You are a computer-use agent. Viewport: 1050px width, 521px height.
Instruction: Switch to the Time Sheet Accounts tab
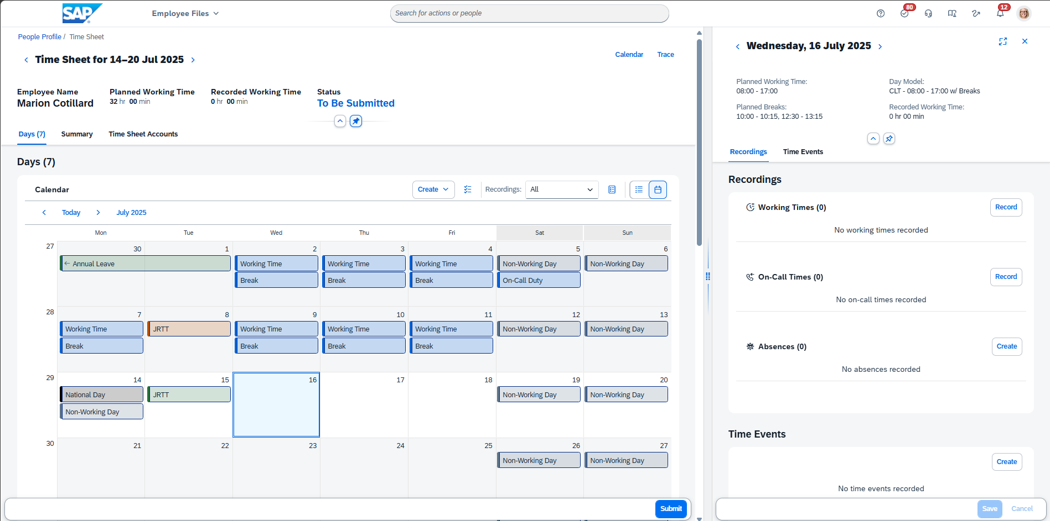pyautogui.click(x=143, y=134)
